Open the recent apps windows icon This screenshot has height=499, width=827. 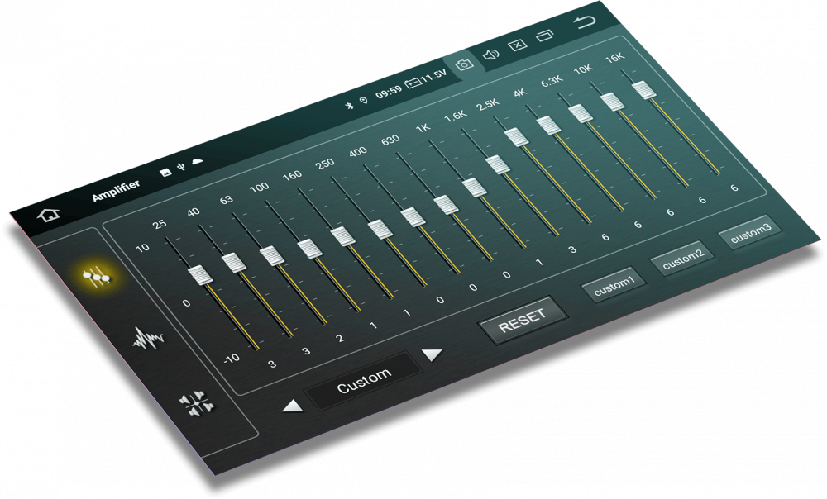(x=544, y=36)
